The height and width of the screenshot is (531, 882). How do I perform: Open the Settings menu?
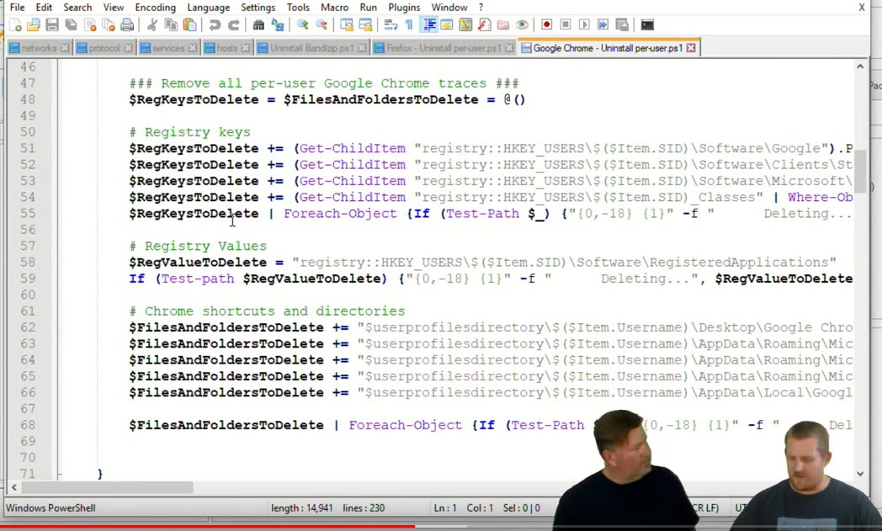pyautogui.click(x=258, y=8)
